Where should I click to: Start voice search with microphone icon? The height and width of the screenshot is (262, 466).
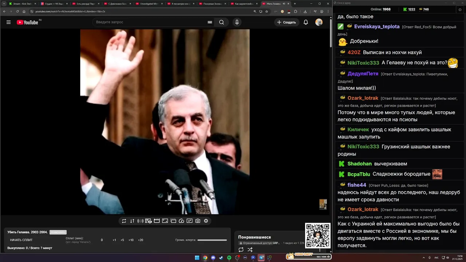[x=237, y=22]
